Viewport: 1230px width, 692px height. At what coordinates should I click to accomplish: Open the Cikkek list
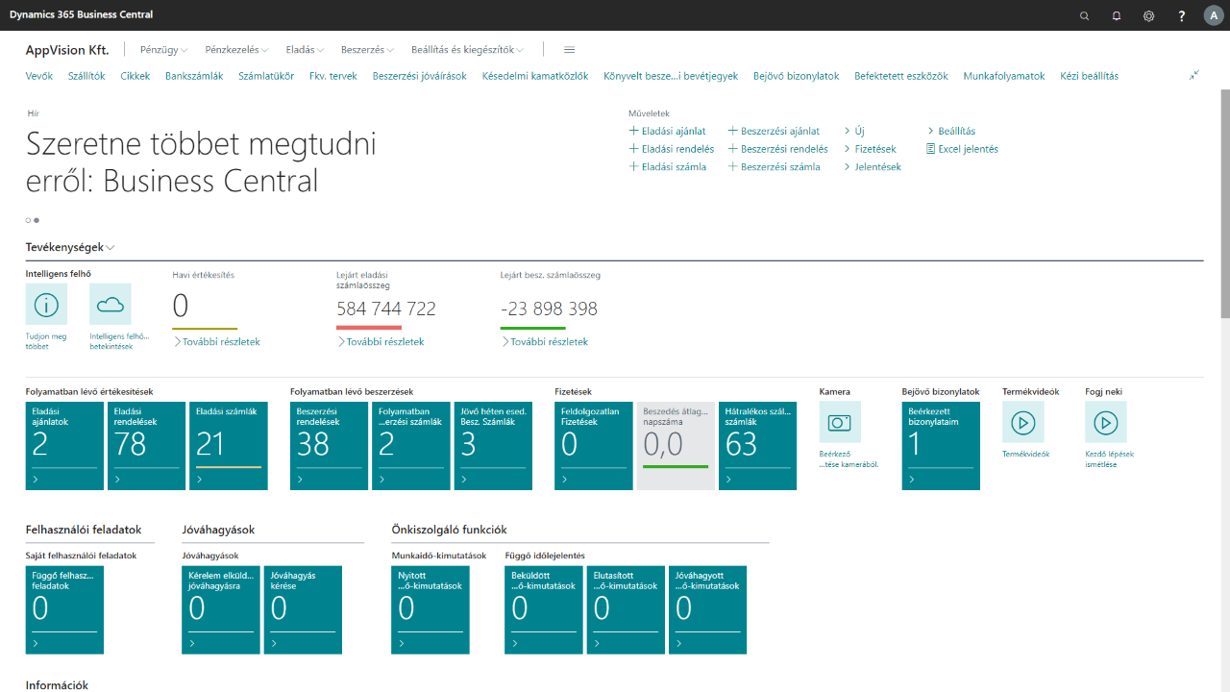[x=135, y=76]
